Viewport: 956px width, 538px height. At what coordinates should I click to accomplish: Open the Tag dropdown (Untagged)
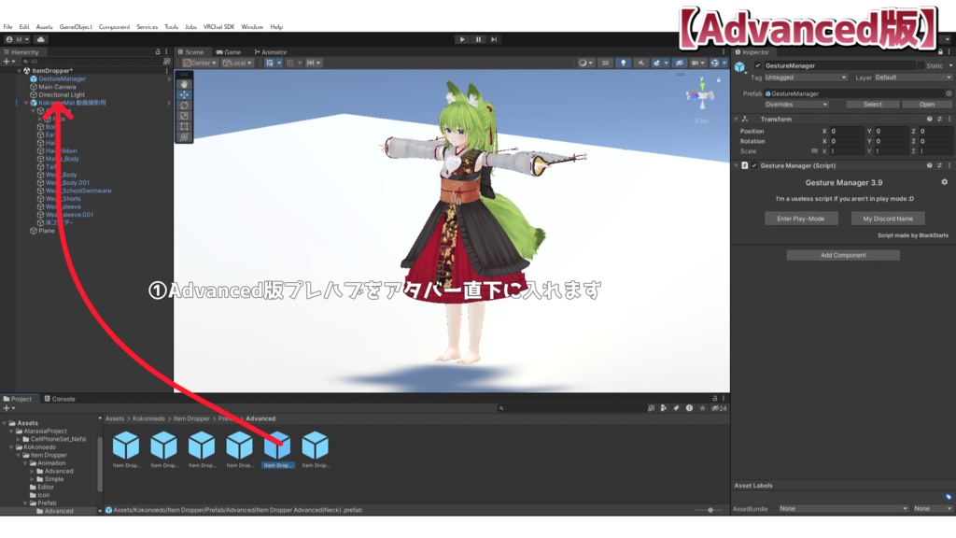(806, 78)
